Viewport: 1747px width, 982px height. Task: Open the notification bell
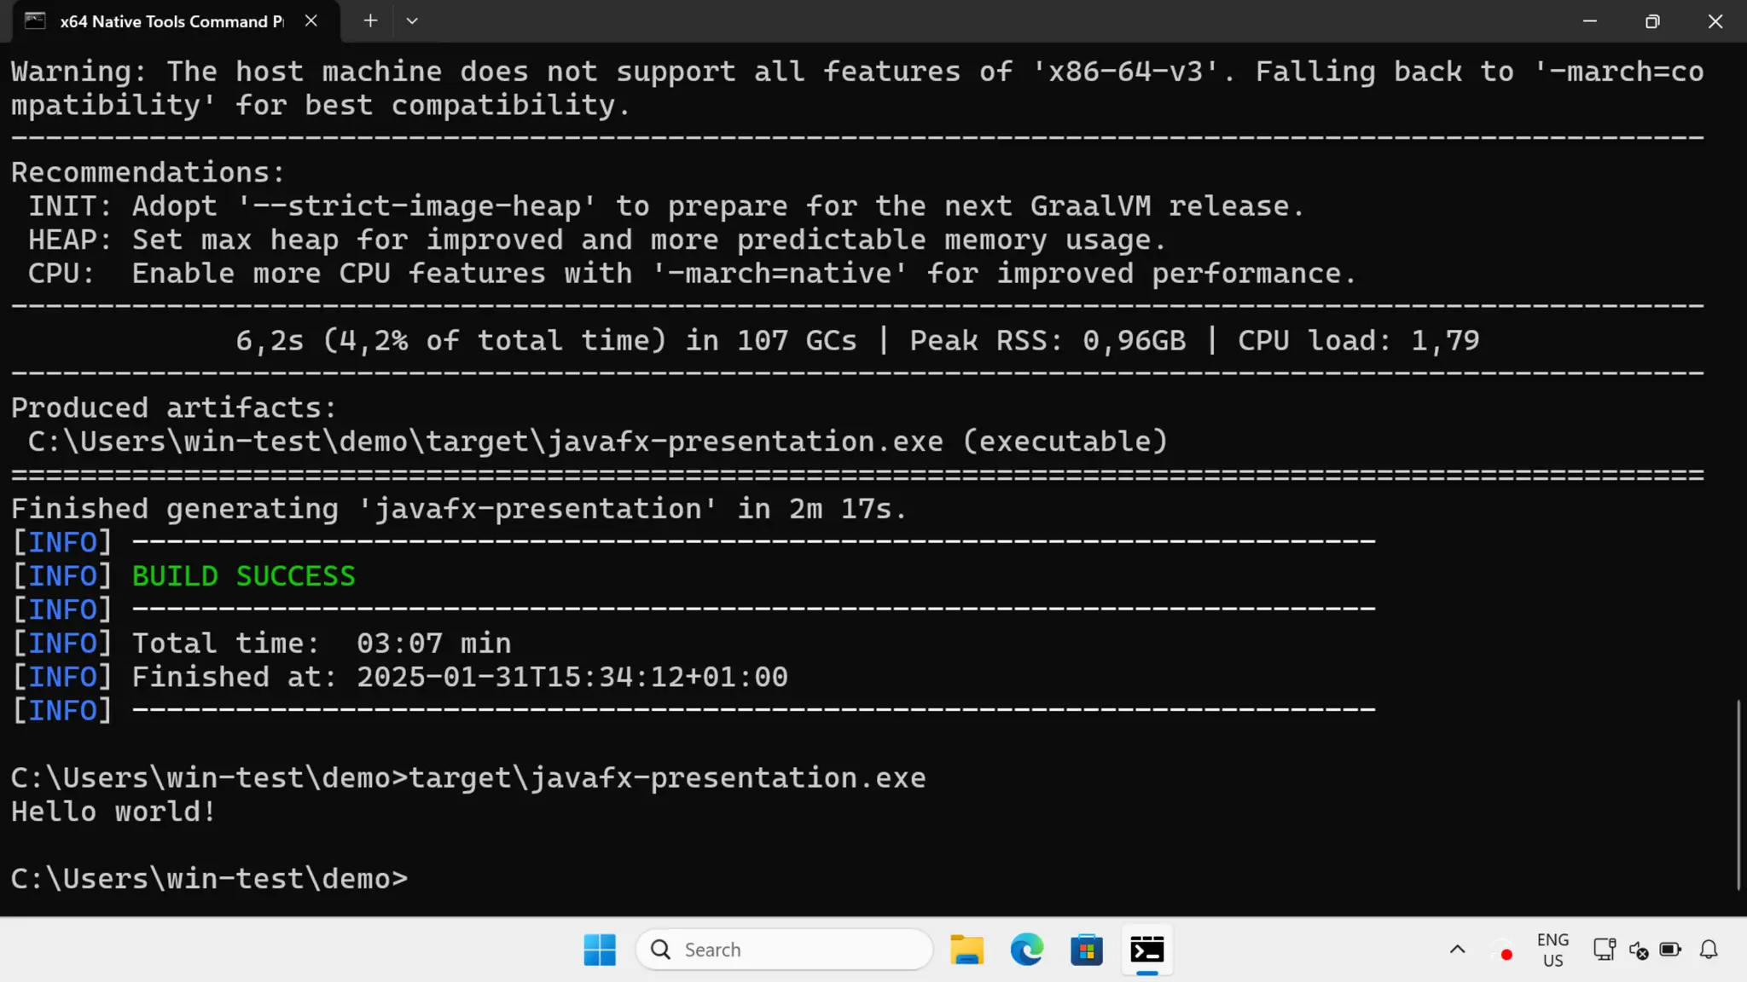click(x=1709, y=950)
